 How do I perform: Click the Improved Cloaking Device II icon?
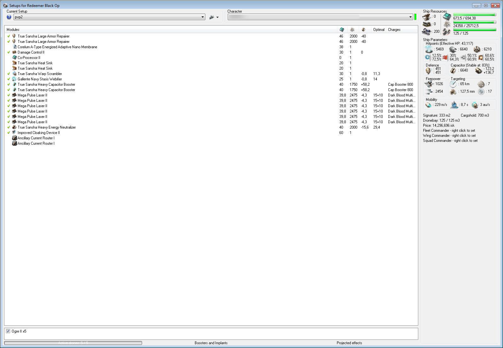pyautogui.click(x=14, y=133)
